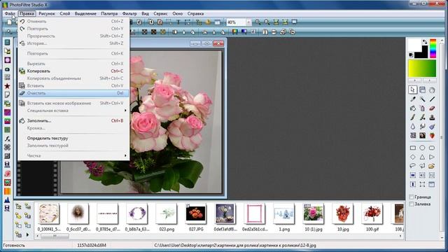
Task: Swap foreground and background colors arrow
Action: click(x=425, y=42)
